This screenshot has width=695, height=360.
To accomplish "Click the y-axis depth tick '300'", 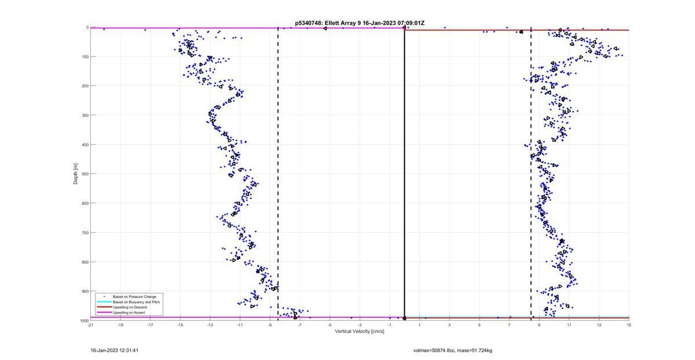I will click(84, 115).
